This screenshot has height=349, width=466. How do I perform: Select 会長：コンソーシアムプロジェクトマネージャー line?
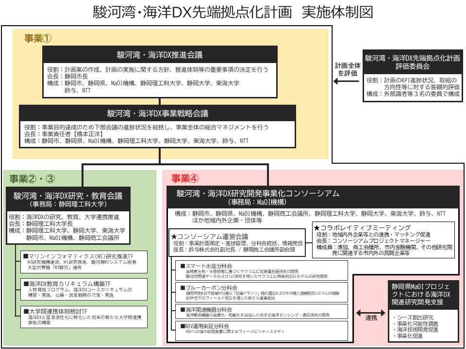click(x=374, y=241)
